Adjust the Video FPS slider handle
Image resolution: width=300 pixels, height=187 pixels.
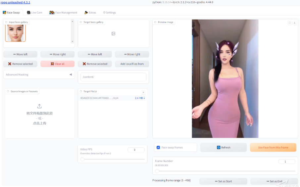click(x=82, y=159)
